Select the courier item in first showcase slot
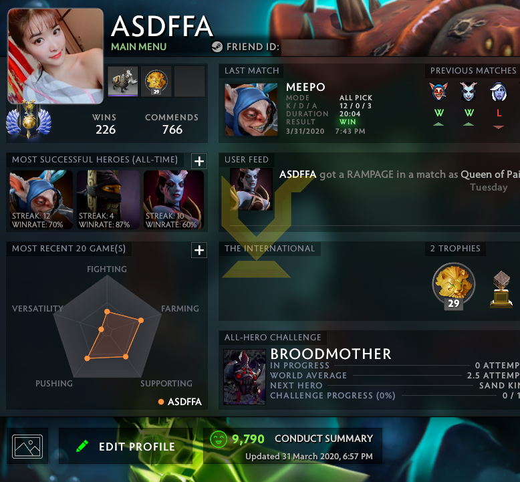Viewport: 520px width, 482px height. [123, 82]
